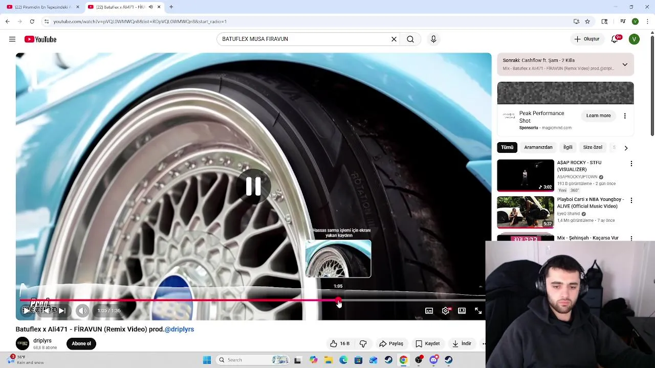Mute the video volume
Screen dimensions: 655x368
coord(82,310)
